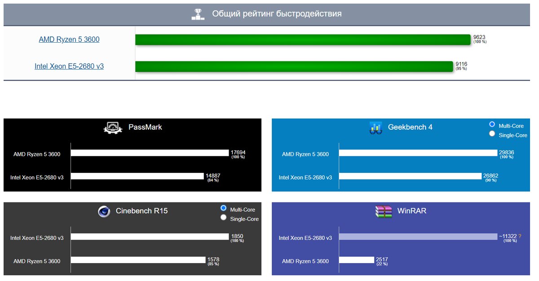Click 'Intel Xeon E5-2680 v3' label in WinRAR panel
539x281 pixels.
[x=305, y=238]
